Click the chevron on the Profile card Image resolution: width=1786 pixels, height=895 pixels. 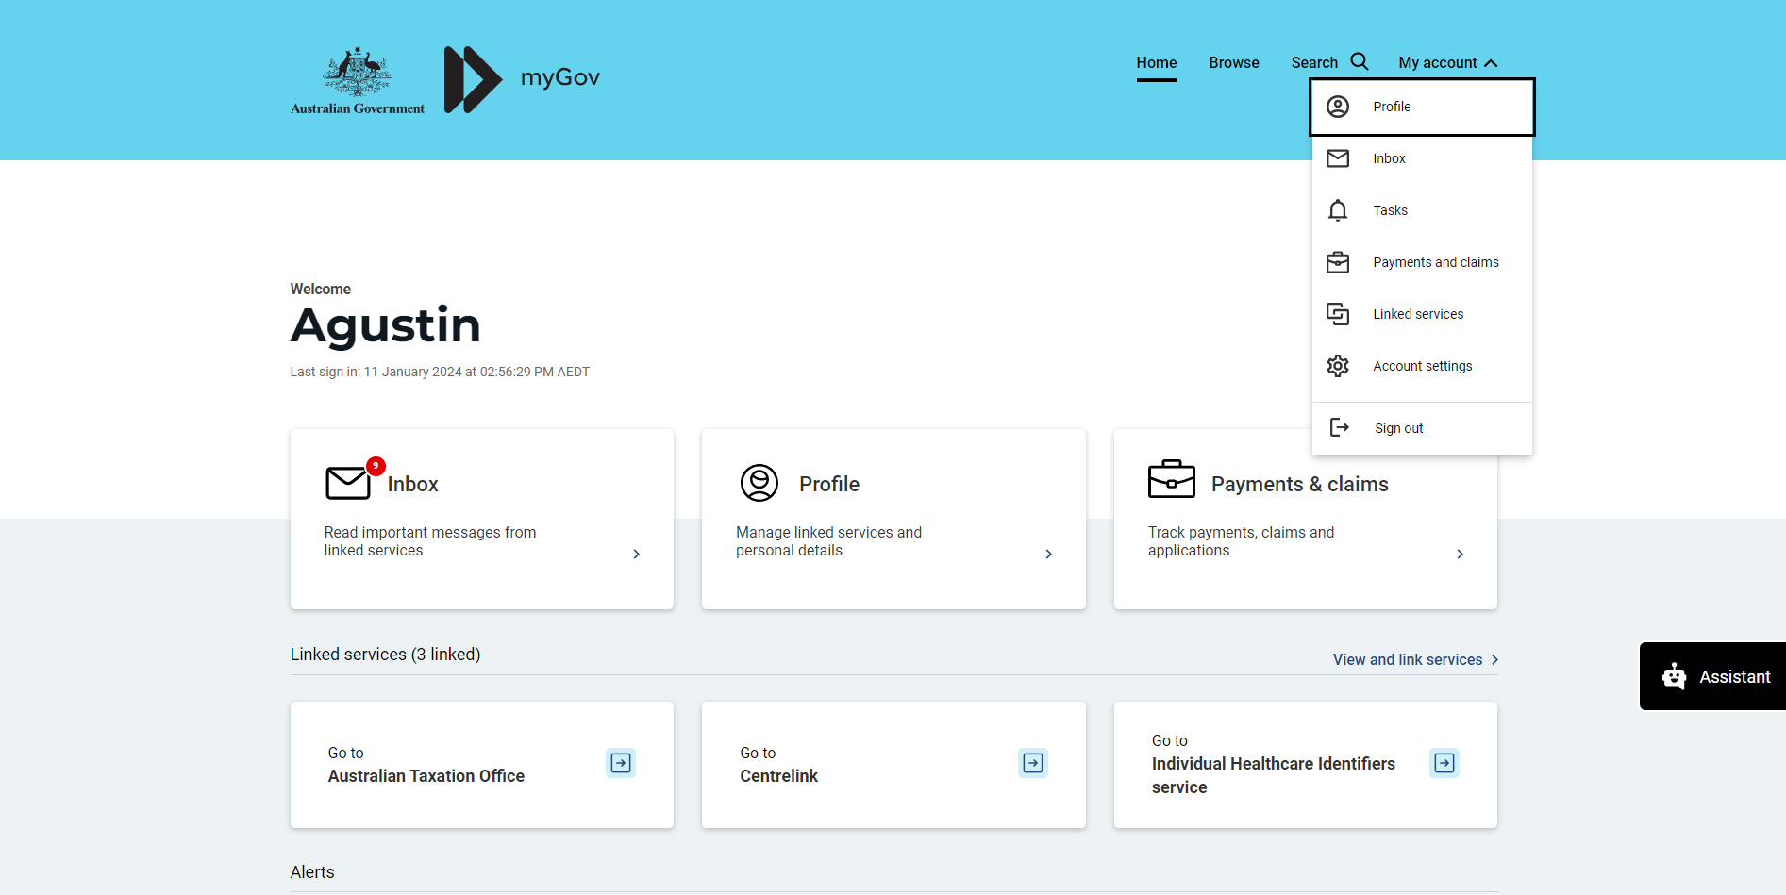pos(1048,555)
